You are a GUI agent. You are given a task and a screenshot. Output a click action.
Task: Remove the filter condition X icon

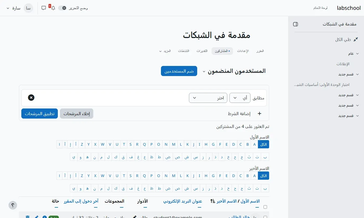pos(31,98)
